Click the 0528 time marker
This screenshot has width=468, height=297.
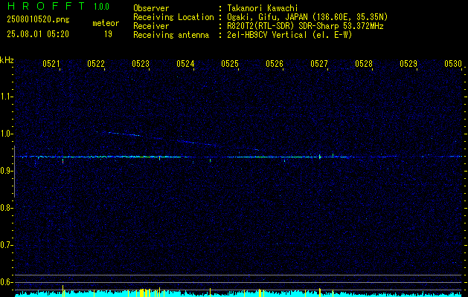coord(364,64)
